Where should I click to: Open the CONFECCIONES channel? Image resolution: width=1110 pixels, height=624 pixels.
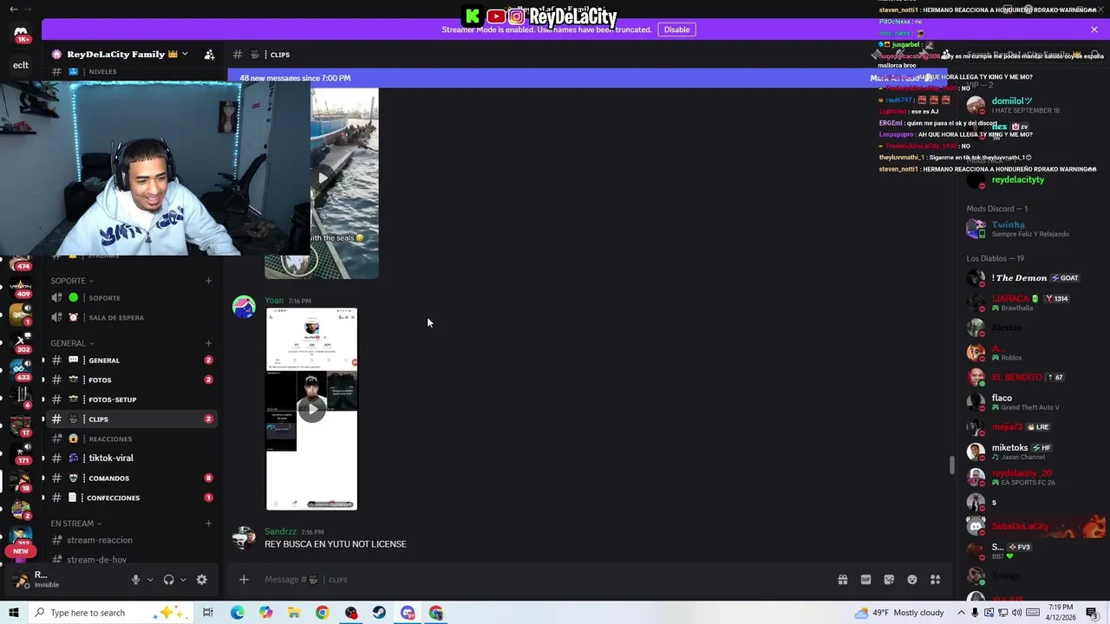coord(132,498)
